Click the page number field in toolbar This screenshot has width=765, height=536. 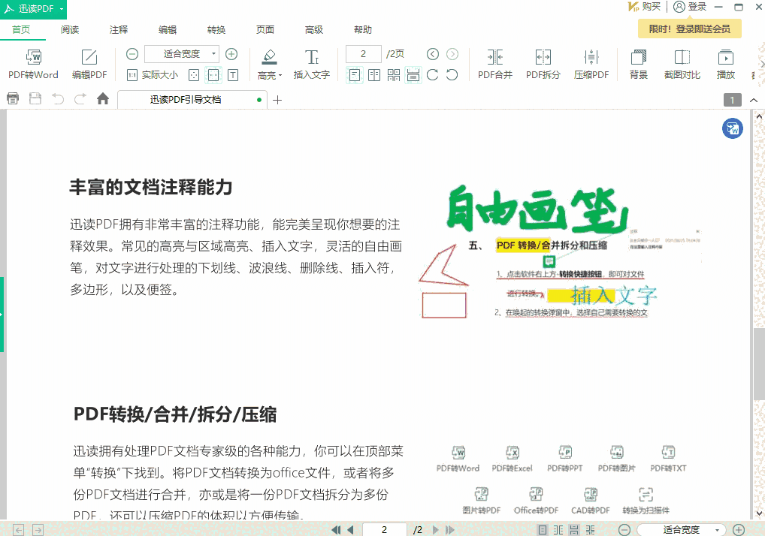point(364,54)
